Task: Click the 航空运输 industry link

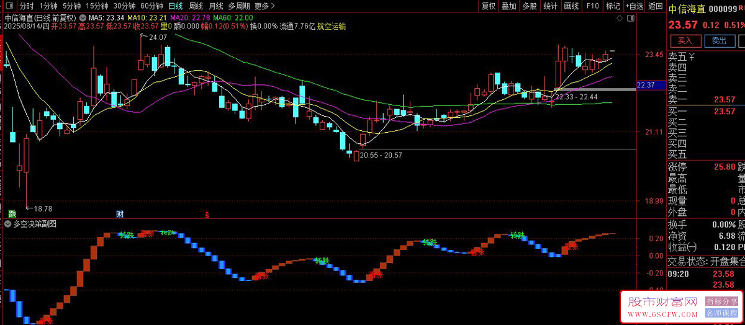Action: (x=332, y=27)
